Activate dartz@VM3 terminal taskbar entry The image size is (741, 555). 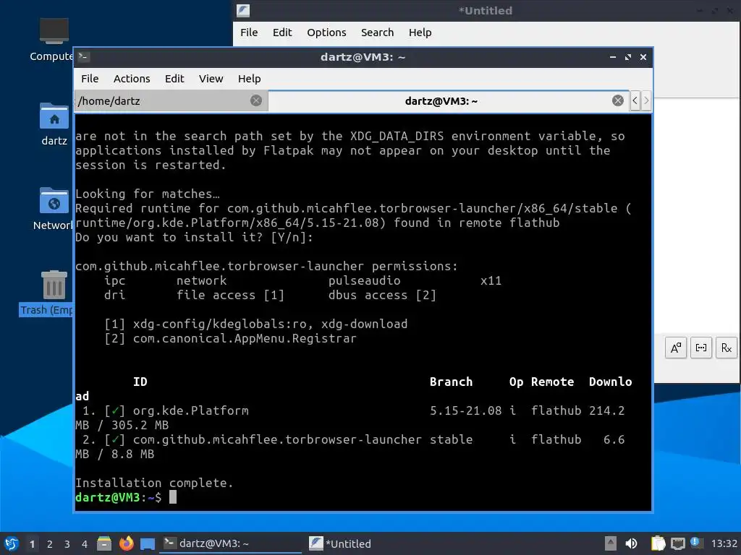tap(231, 543)
